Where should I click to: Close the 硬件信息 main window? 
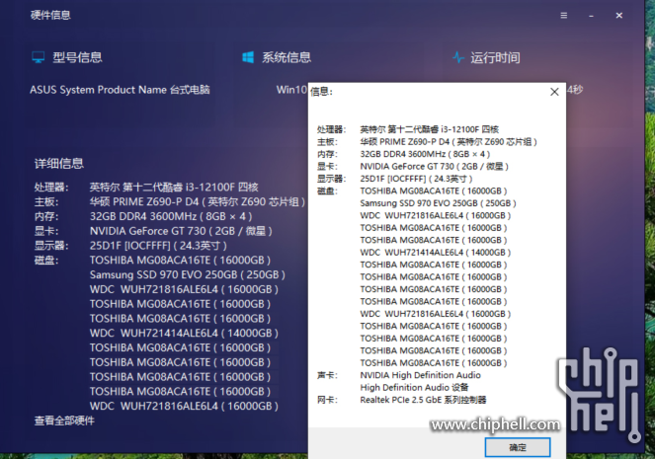coord(619,16)
